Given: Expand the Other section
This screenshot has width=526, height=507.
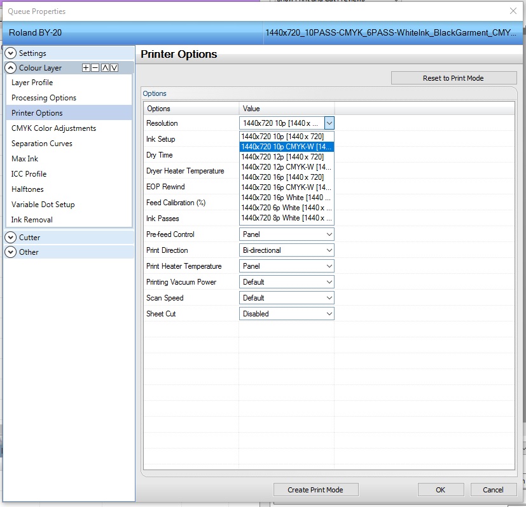Looking at the screenshot, I should coord(11,252).
